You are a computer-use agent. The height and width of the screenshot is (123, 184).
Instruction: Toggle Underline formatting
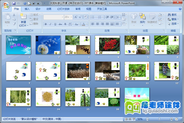55,24
